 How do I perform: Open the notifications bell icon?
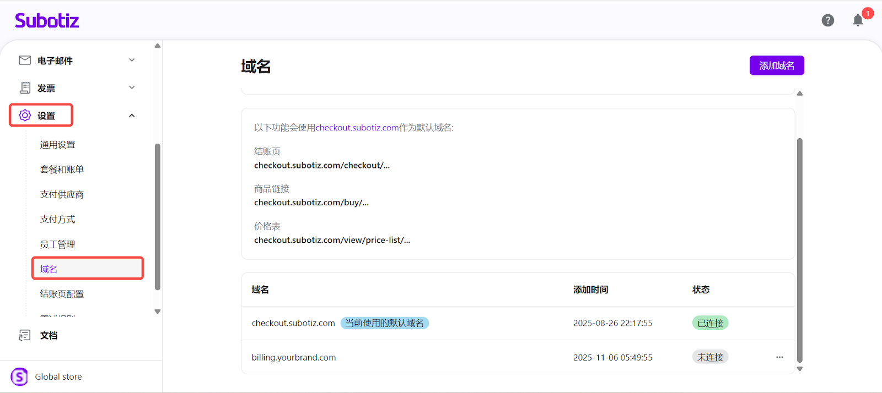click(x=858, y=21)
